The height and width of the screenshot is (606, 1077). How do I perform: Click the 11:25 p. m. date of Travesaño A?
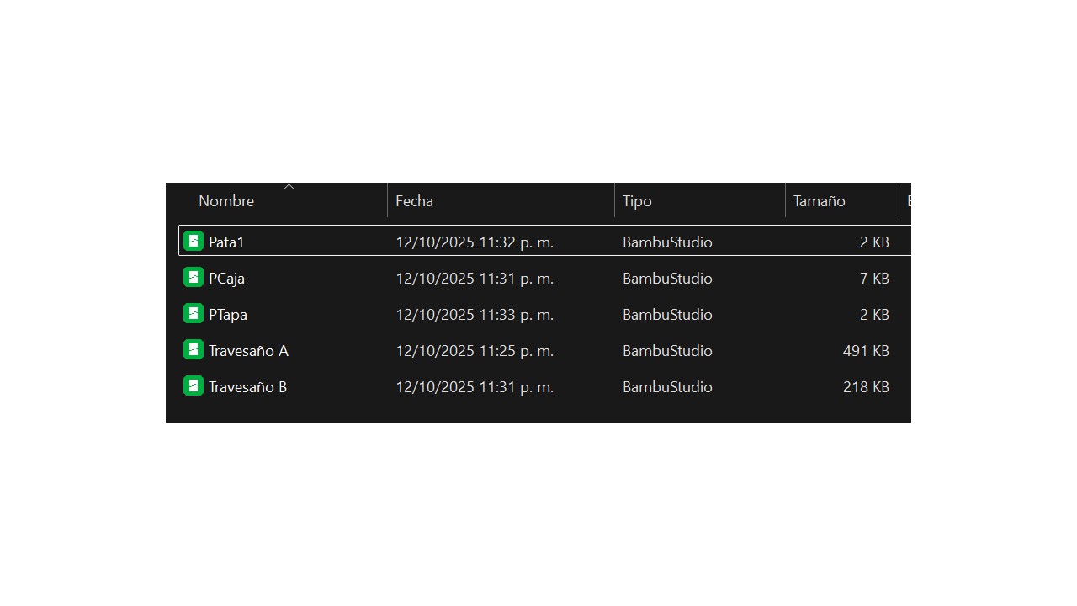pos(475,351)
